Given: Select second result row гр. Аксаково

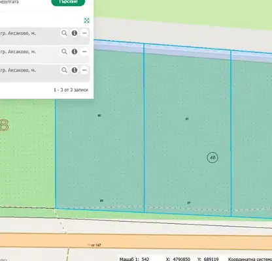Looking at the screenshot, I should pos(44,54).
